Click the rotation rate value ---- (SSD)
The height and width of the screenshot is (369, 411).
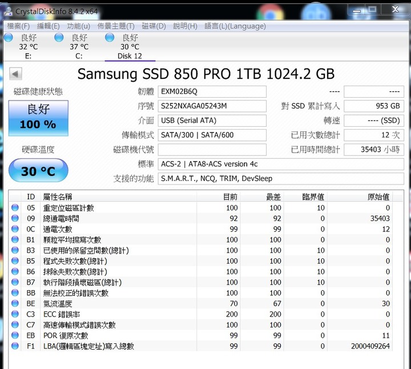(374, 121)
